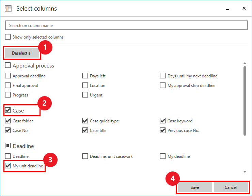Disable the Case guide type column
252x196 pixels.
(x=85, y=121)
